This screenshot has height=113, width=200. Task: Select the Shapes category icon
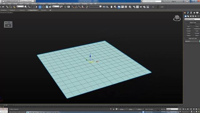188,16
